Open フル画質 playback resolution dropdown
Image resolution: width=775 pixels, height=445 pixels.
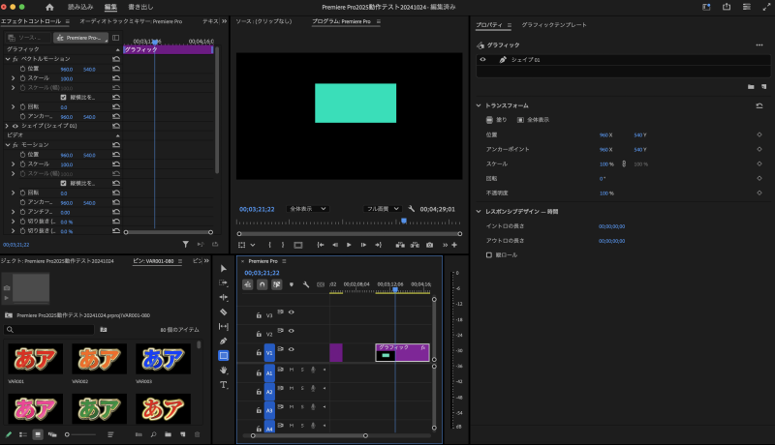pos(382,209)
